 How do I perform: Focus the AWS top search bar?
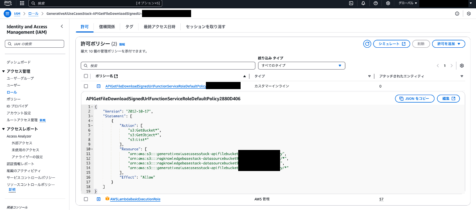click(96, 3)
